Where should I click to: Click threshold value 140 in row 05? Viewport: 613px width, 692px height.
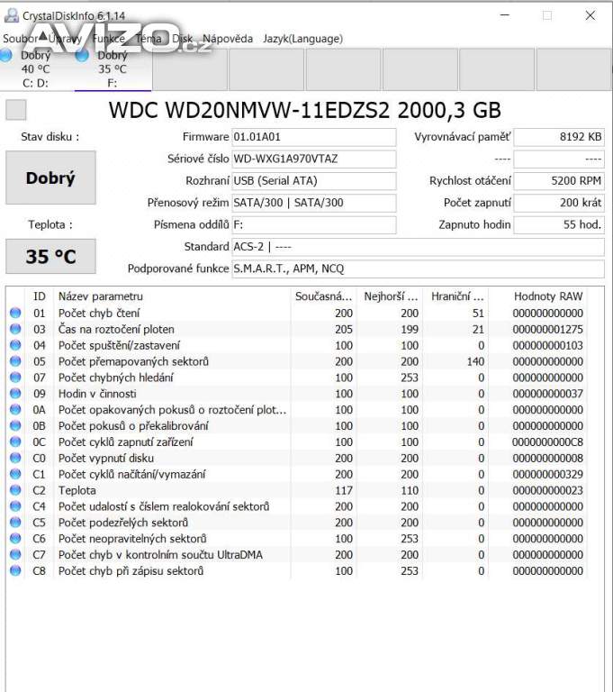475,361
